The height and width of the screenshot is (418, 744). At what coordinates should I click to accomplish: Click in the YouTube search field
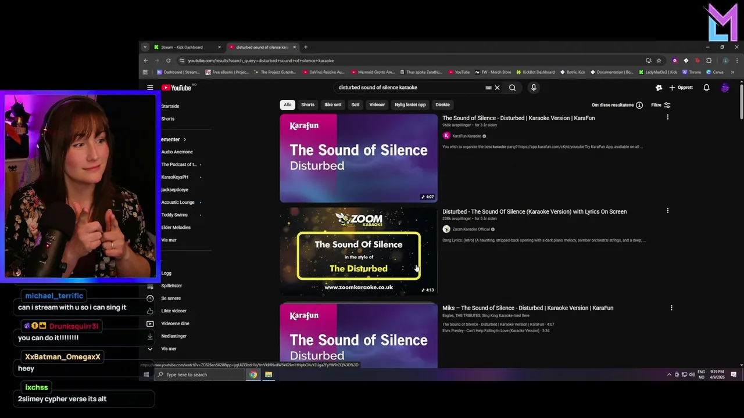pyautogui.click(x=410, y=88)
